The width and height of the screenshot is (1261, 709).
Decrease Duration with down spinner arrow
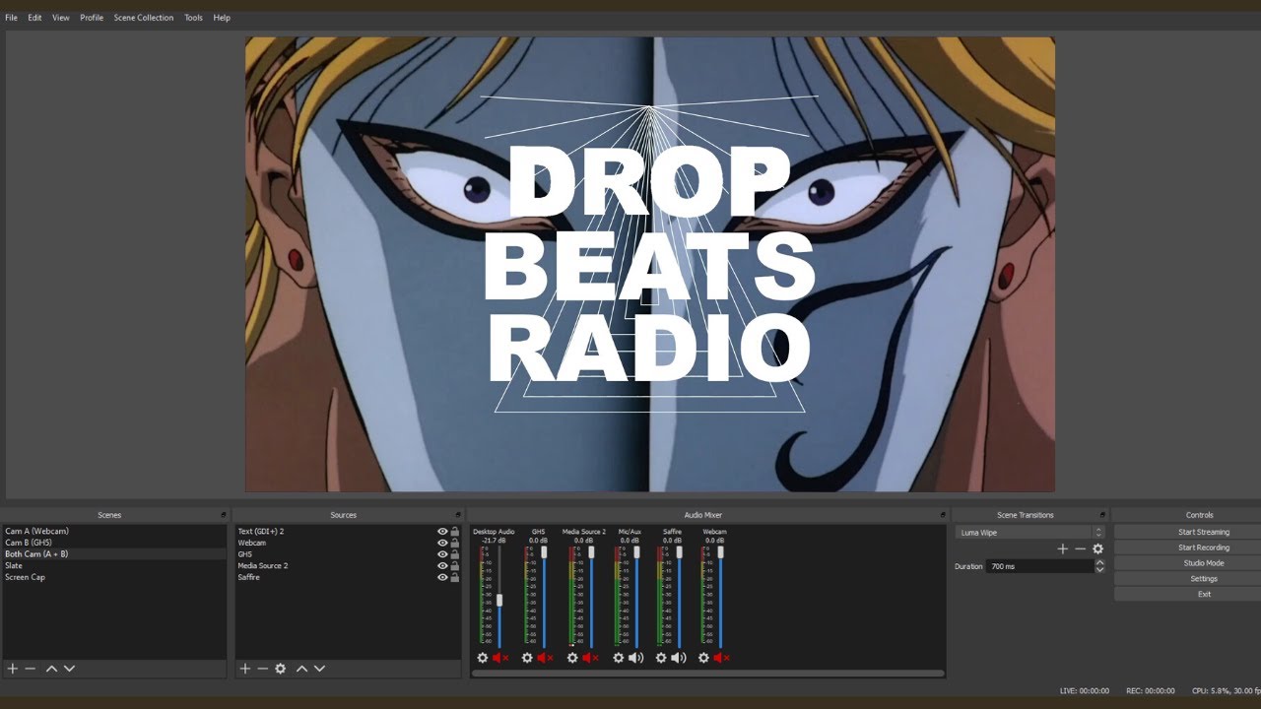[x=1099, y=570]
